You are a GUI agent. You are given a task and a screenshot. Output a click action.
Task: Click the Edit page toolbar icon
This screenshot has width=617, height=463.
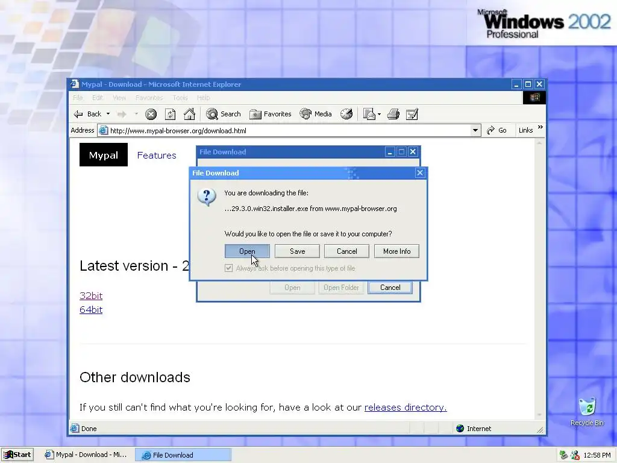point(412,114)
